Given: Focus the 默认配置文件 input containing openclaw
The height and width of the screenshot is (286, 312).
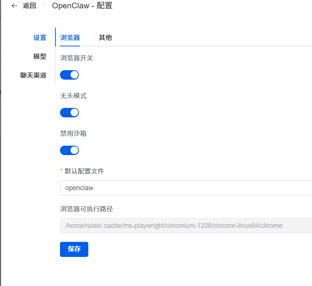Looking at the screenshot, I should 185,188.
